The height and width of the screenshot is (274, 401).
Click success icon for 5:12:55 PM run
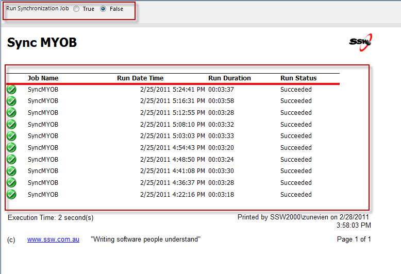point(11,113)
